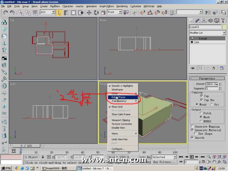Click the Undo arrow in main toolbar

(5, 12)
